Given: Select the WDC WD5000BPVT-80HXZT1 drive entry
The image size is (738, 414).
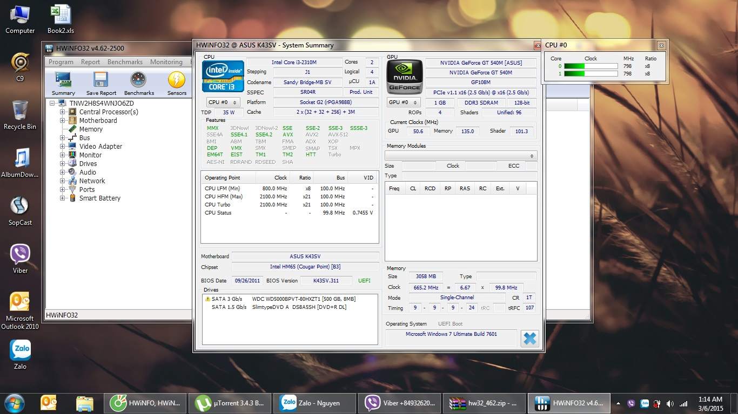Looking at the screenshot, I should [304, 299].
